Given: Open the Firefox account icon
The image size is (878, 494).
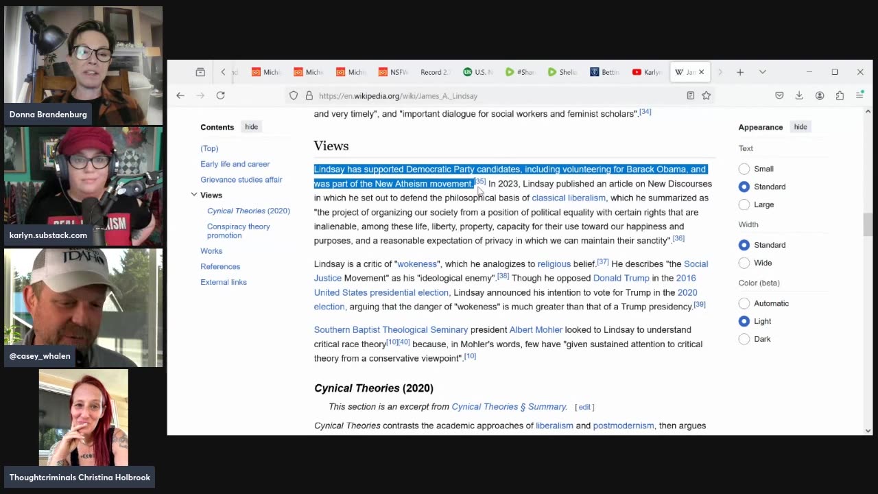Looking at the screenshot, I should (820, 95).
